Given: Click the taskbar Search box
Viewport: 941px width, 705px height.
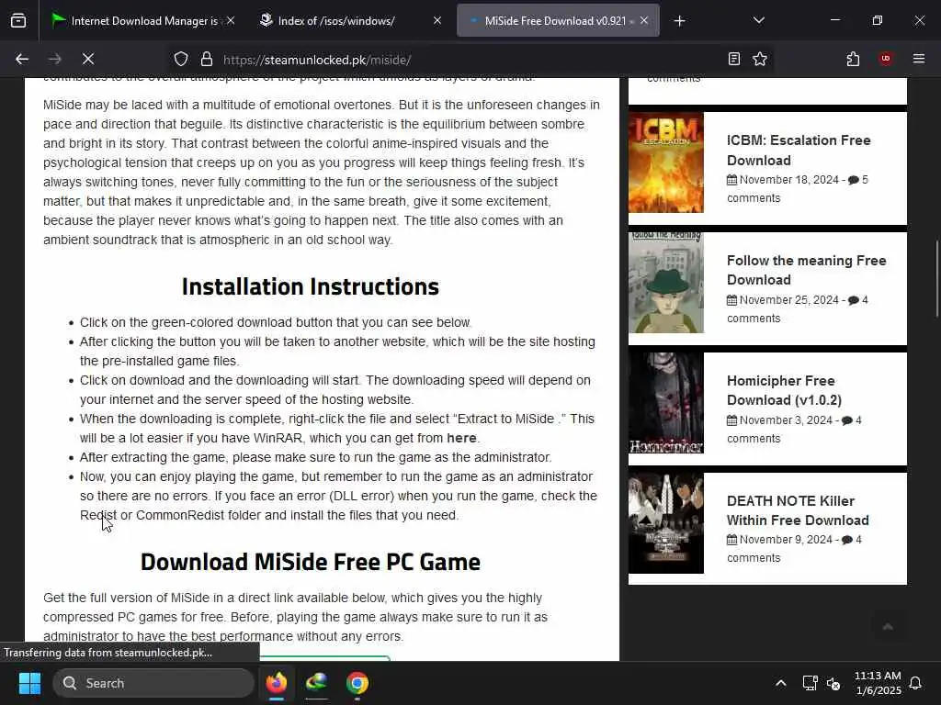Looking at the screenshot, I should tap(153, 683).
